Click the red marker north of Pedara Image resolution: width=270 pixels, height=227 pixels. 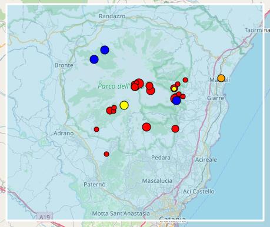[x=146, y=127]
